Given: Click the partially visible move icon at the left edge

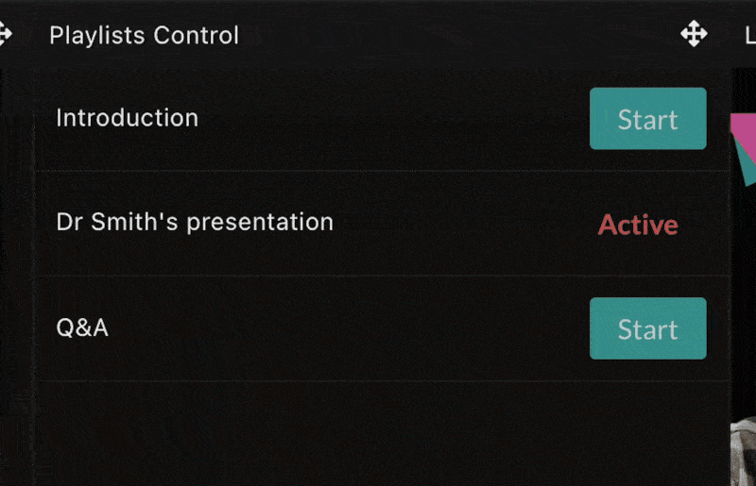Looking at the screenshot, I should [x=6, y=34].
